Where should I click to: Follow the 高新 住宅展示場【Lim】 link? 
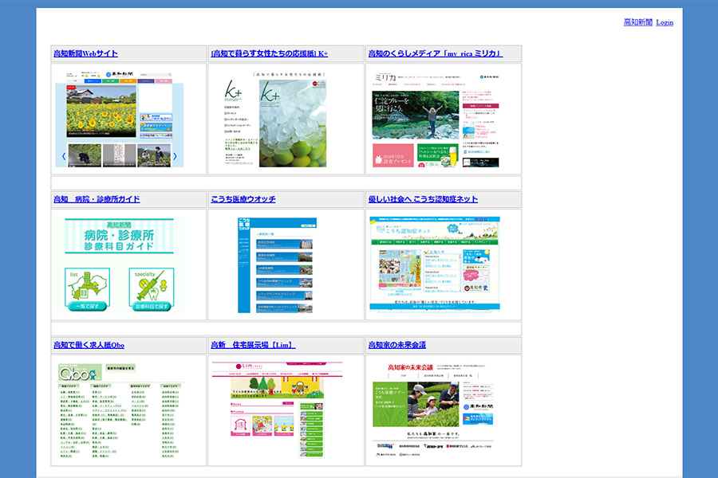tap(253, 345)
